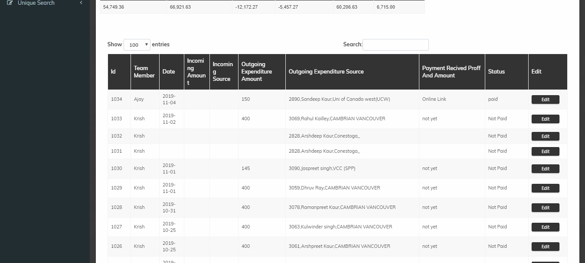Select '3090,Jaspreet singh,VCC (SPP)' text
Image resolution: width=585 pixels, height=263 pixels.
coord(322,168)
